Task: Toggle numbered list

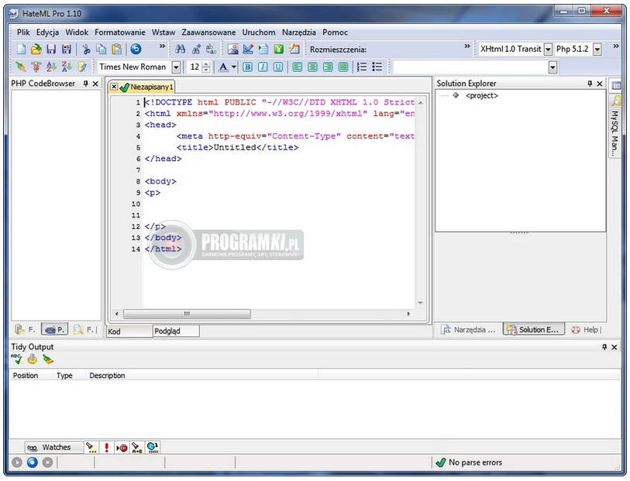Action: pyautogui.click(x=362, y=67)
